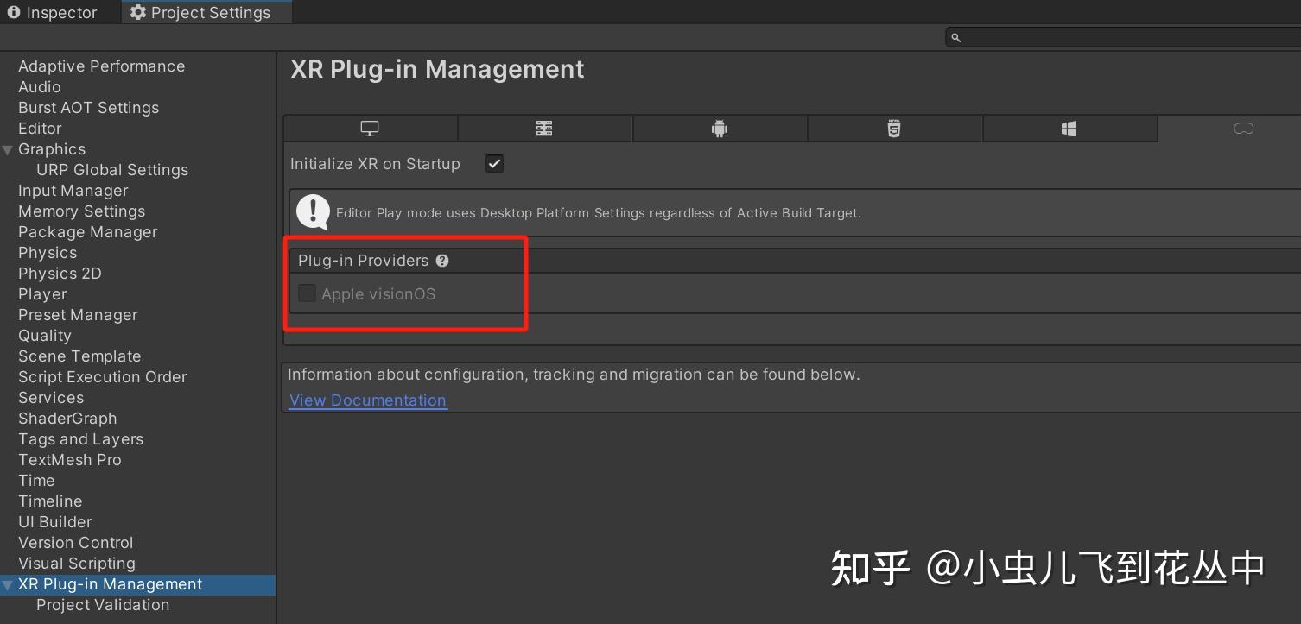Open Project Validation settings
The image size is (1301, 624).
click(103, 605)
